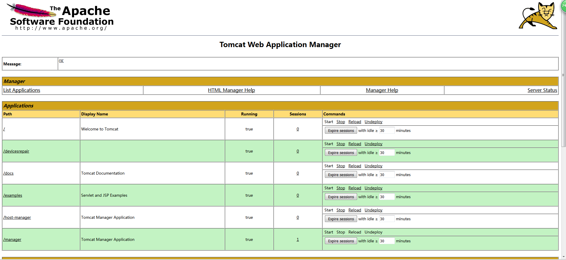Expire sessions for /examples
This screenshot has width=566, height=260.
(x=341, y=197)
